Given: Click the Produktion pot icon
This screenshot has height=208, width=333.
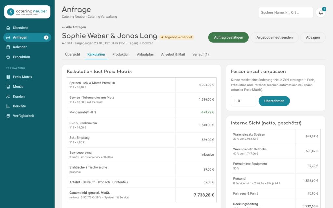Looking at the screenshot, I should 8,57.
